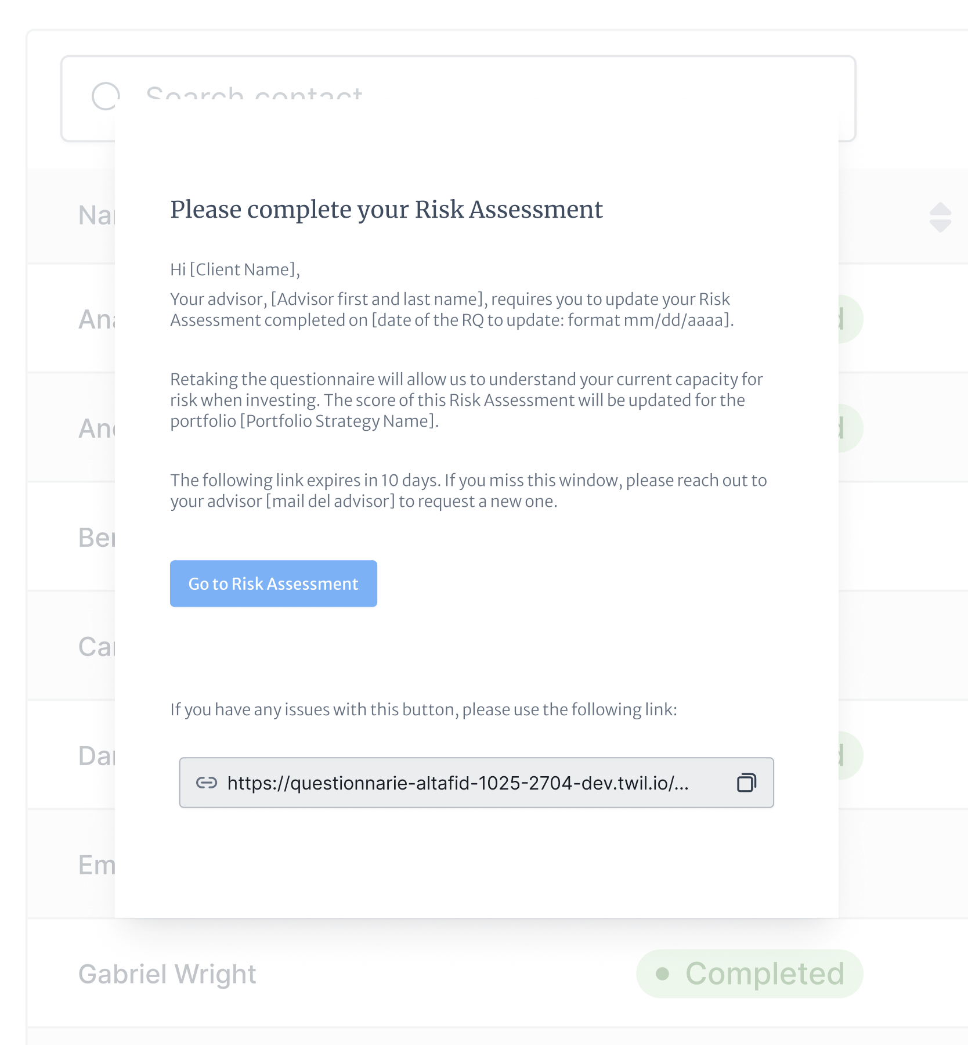
Task: Click the sort ascending up arrow
Action: (940, 209)
